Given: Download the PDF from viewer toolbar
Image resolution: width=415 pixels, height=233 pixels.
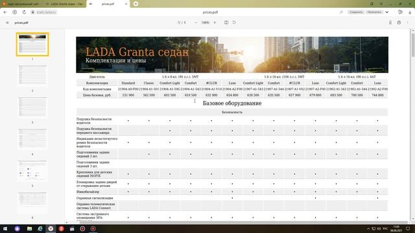Looking at the screenshot, I should [390, 23].
